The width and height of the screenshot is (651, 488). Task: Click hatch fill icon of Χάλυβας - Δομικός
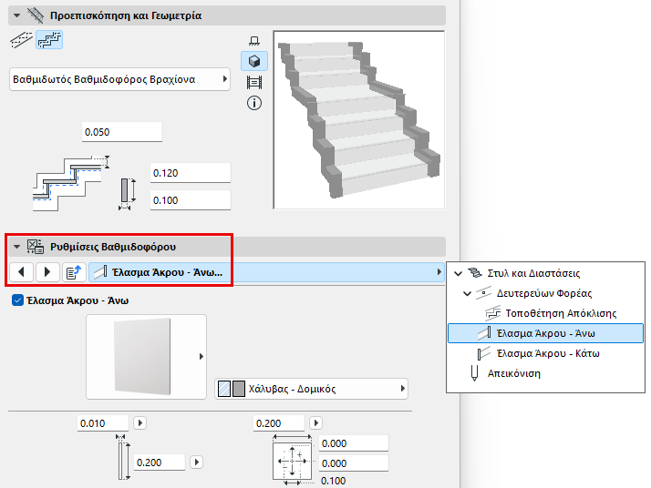(x=224, y=389)
